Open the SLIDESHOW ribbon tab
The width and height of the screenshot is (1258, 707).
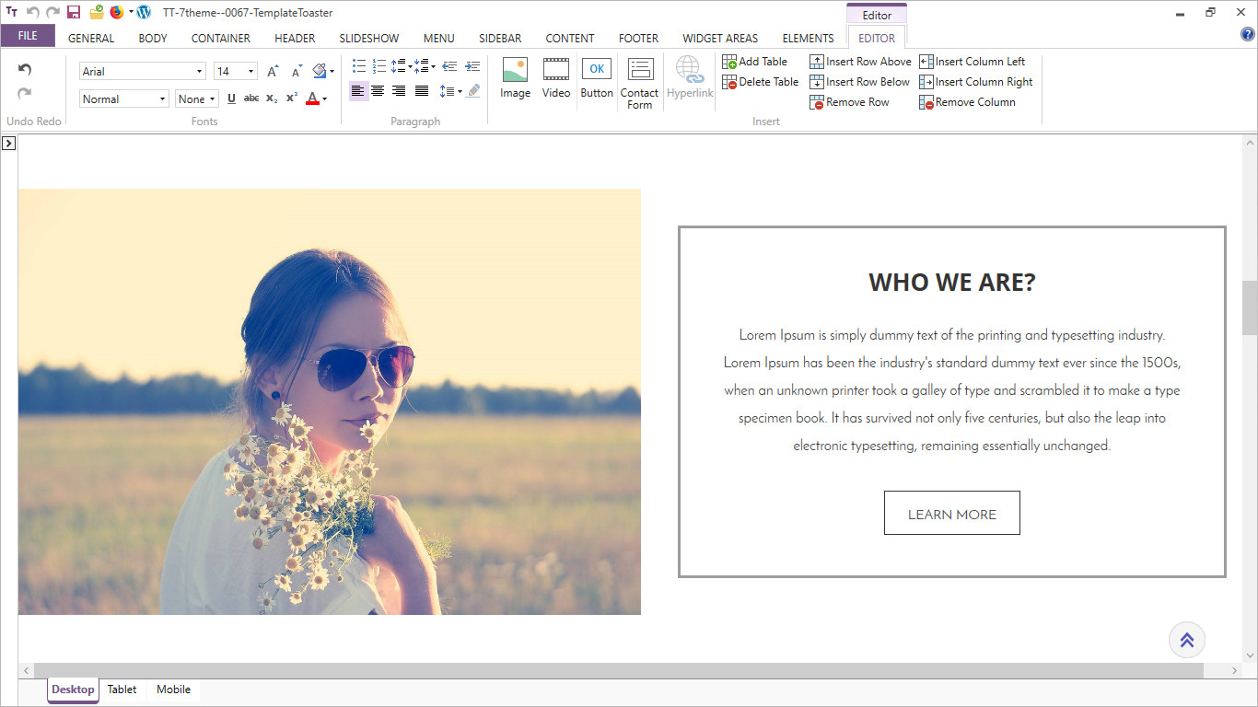point(368,39)
